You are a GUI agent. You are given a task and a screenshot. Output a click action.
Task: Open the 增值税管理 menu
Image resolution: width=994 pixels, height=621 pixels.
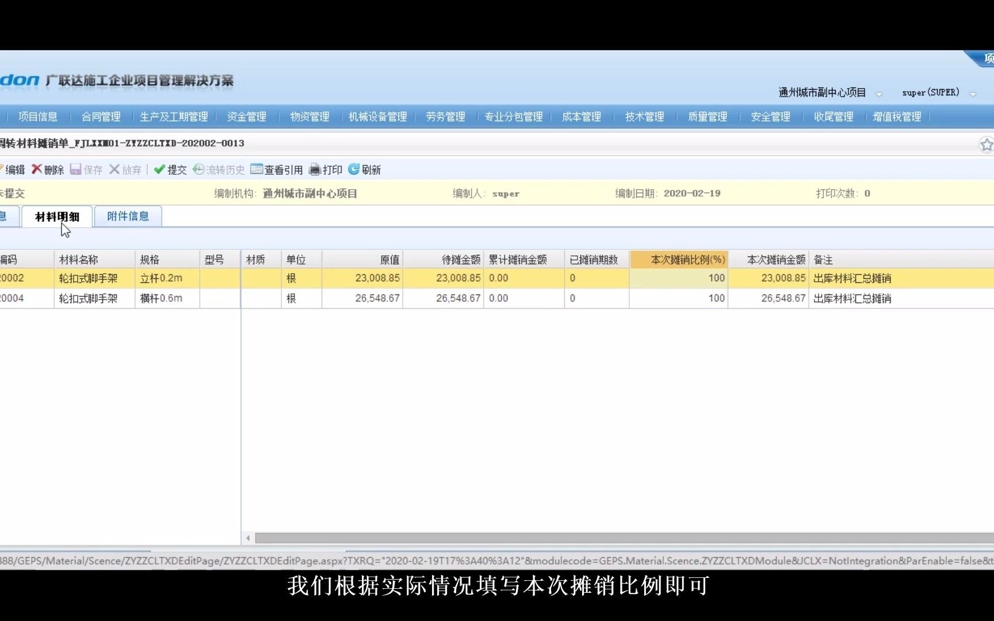click(x=897, y=117)
